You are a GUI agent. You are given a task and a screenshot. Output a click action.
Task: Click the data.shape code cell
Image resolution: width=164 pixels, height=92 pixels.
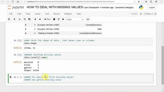88,42
